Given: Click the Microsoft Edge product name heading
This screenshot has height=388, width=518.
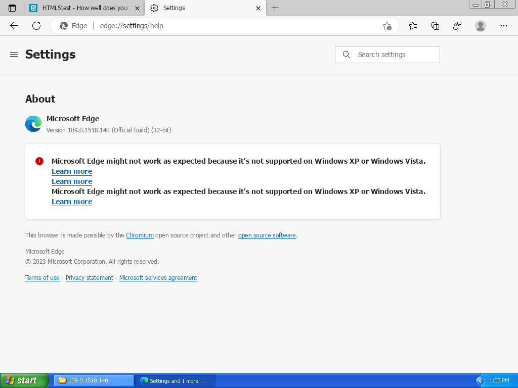Looking at the screenshot, I should pos(73,119).
